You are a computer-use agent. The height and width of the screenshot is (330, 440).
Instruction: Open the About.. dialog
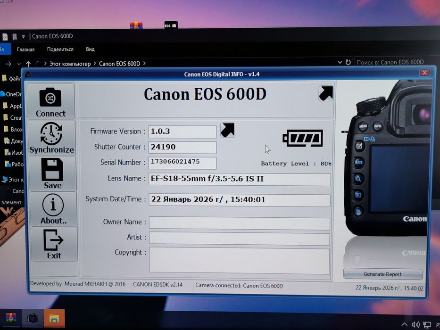click(53, 209)
